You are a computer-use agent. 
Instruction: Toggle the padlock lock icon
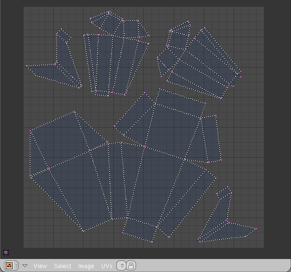pos(131,266)
